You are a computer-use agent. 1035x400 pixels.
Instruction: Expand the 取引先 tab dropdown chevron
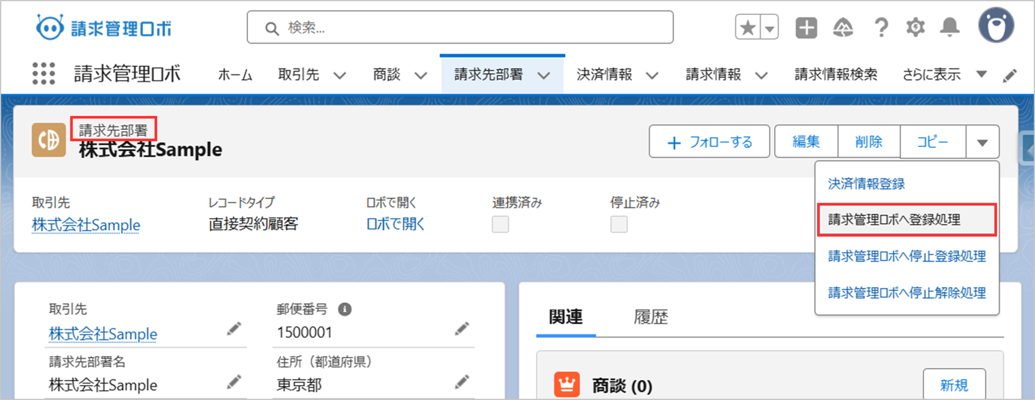340,76
